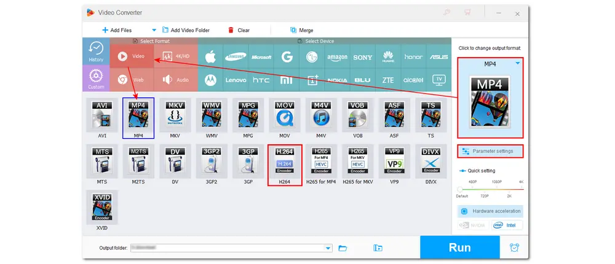This screenshot has height=264, width=615.
Task: Switch to the 4K/HD format tab
Action: tap(176, 56)
